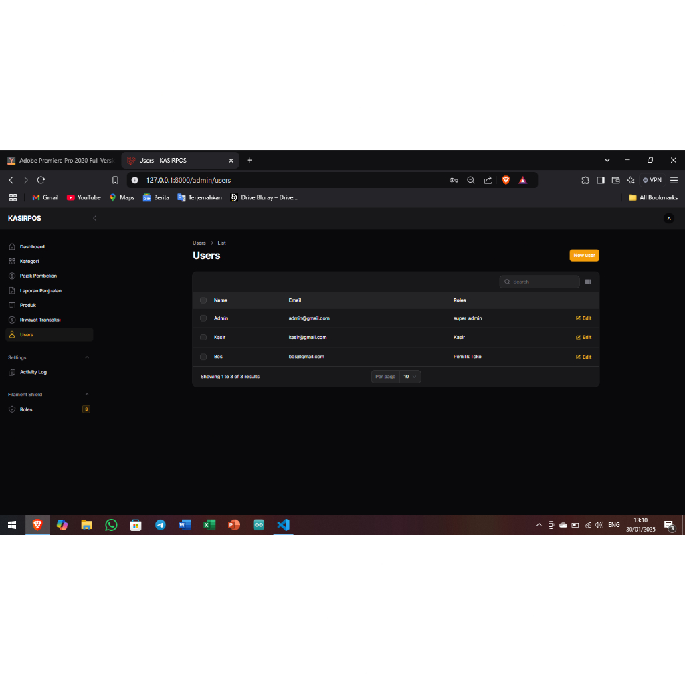This screenshot has width=685, height=685.
Task: Collapse the Filament Shield sidebar group
Action: (87, 395)
